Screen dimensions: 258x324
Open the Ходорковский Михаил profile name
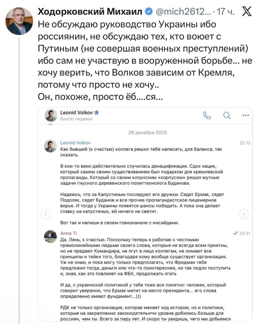(x=90, y=12)
